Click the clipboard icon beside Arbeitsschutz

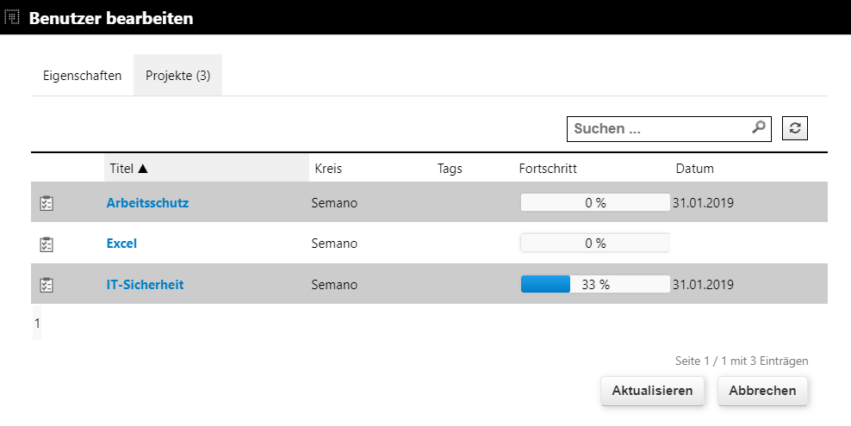point(47,203)
